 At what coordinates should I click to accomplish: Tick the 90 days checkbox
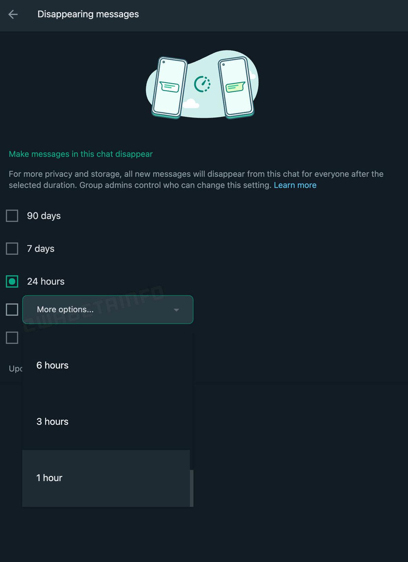click(12, 216)
